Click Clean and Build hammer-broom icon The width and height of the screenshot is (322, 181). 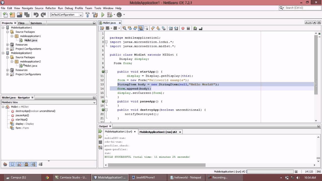pyautogui.click(x=95, y=15)
